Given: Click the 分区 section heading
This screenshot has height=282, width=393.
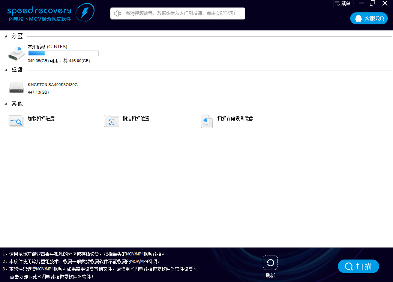Looking at the screenshot, I should click(17, 36).
